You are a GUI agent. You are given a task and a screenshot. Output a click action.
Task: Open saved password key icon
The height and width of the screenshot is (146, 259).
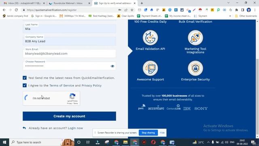[120, 10]
